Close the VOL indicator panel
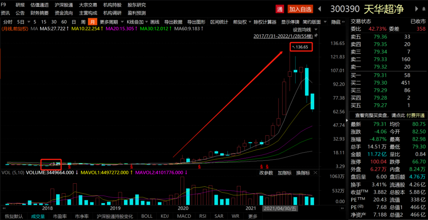The height and width of the screenshot is (220, 428). point(315,173)
